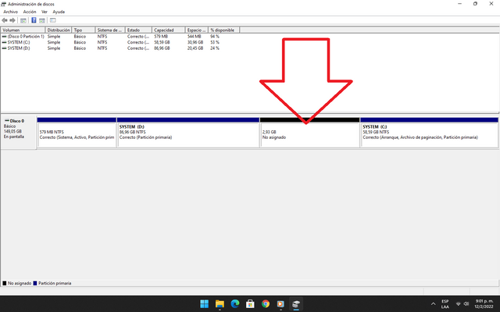Click the black No asignado legend swatch
500x312 pixels.
click(x=5, y=283)
